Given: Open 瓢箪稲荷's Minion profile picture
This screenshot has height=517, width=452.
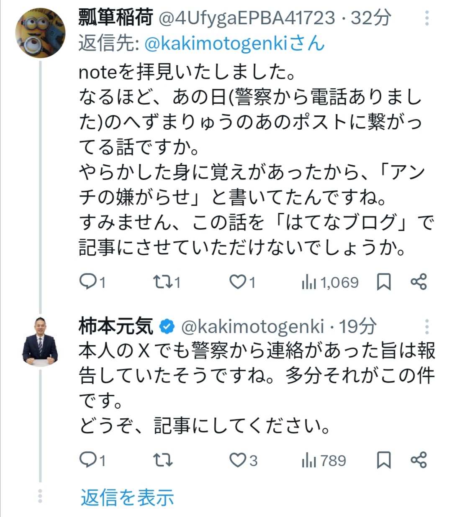Looking at the screenshot, I should click(40, 33).
